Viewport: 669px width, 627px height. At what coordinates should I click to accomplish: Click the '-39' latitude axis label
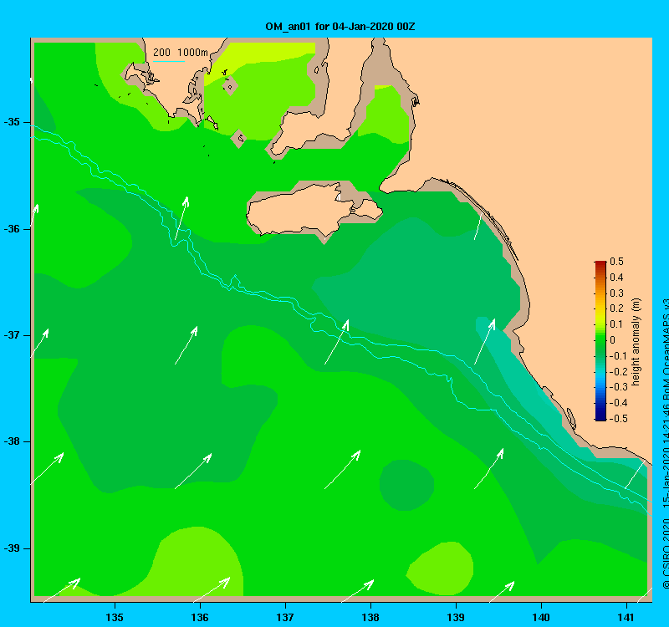tap(12, 548)
